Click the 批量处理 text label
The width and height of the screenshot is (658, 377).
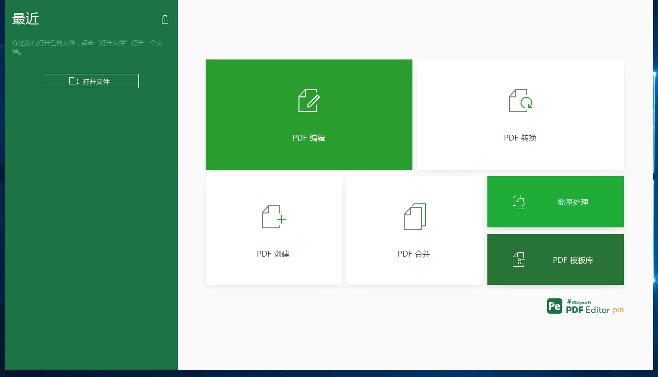click(572, 202)
